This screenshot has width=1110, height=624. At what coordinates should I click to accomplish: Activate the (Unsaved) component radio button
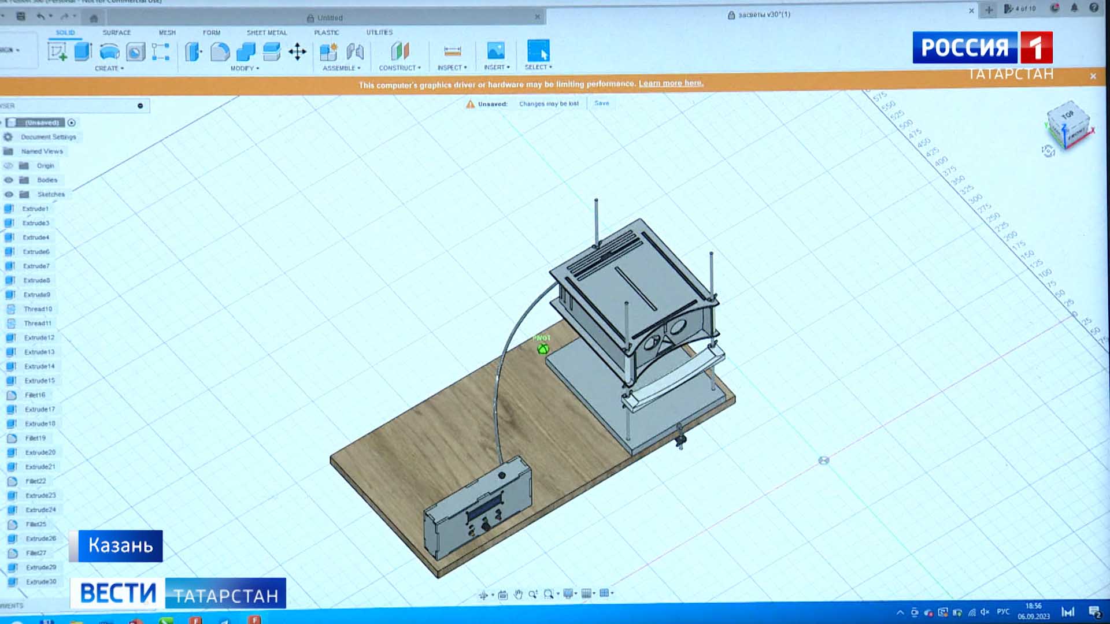pos(72,122)
